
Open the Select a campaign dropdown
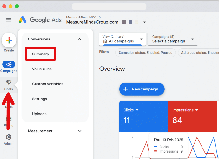click(x=173, y=39)
